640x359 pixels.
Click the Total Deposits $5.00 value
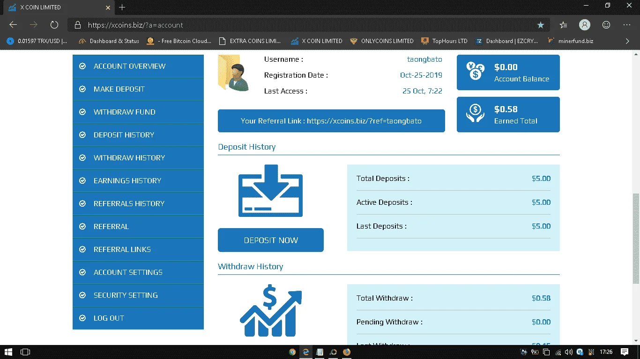[541, 179]
